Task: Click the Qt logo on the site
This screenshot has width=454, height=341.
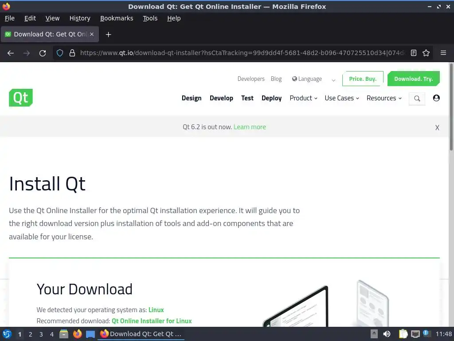Action: pos(21,98)
